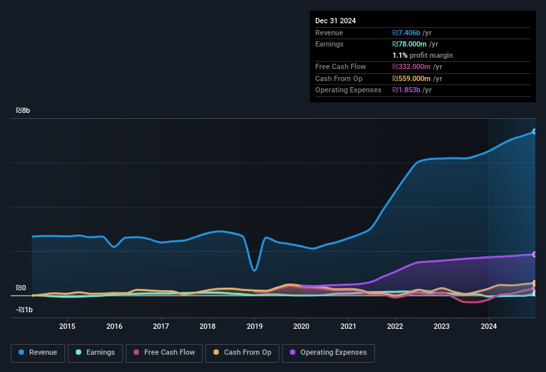Click the 2024 x-axis label

(489, 326)
